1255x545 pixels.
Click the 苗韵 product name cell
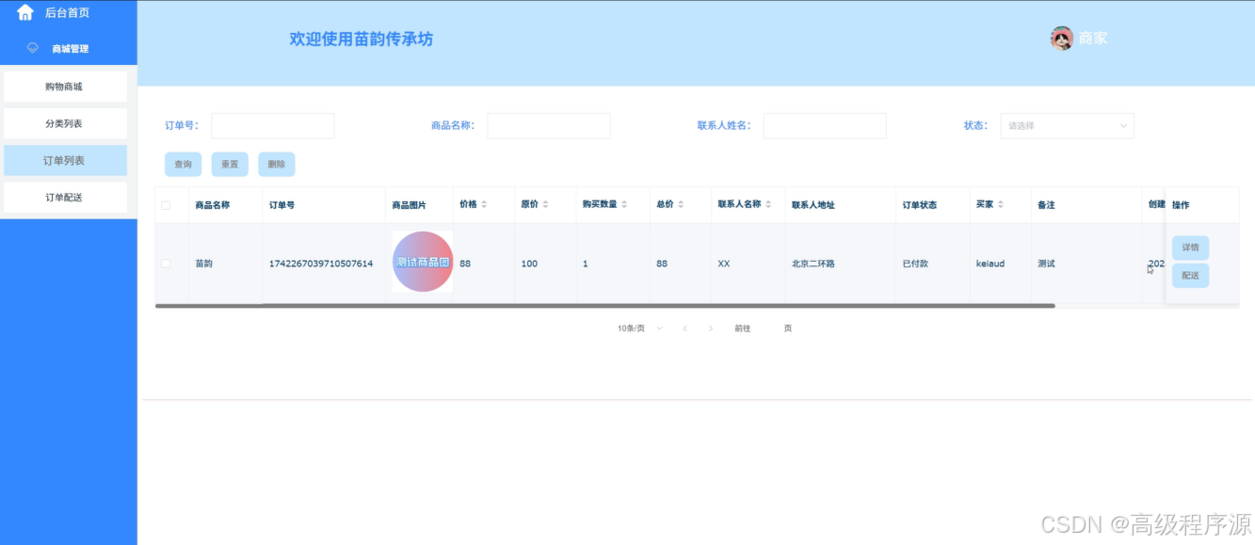click(204, 264)
